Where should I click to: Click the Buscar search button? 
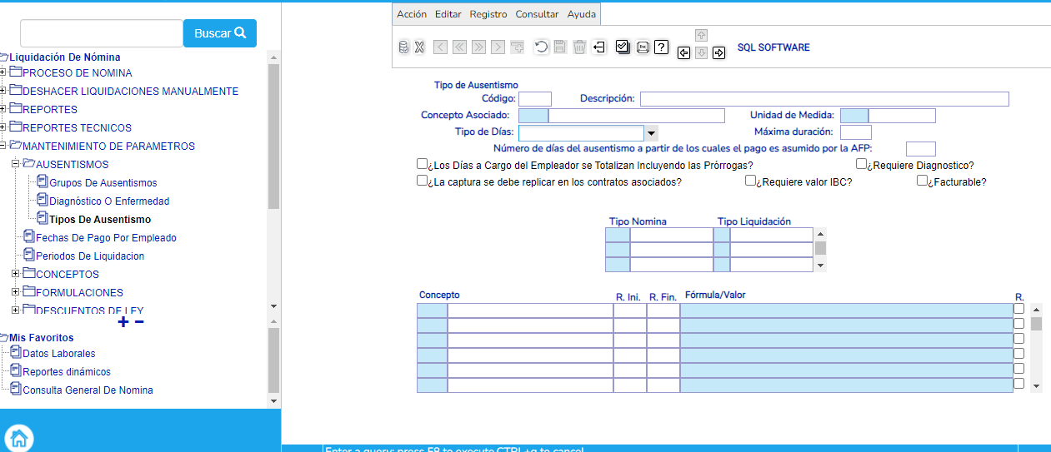click(x=220, y=33)
